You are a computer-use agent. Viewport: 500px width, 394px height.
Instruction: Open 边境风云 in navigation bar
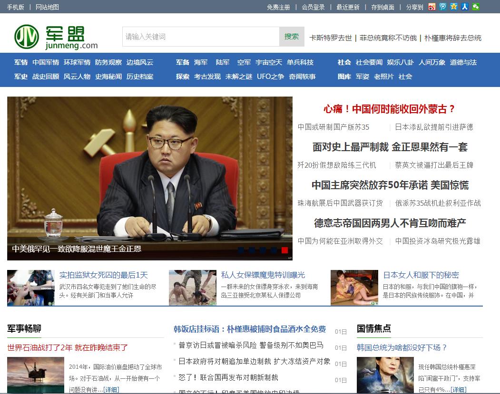(x=140, y=62)
